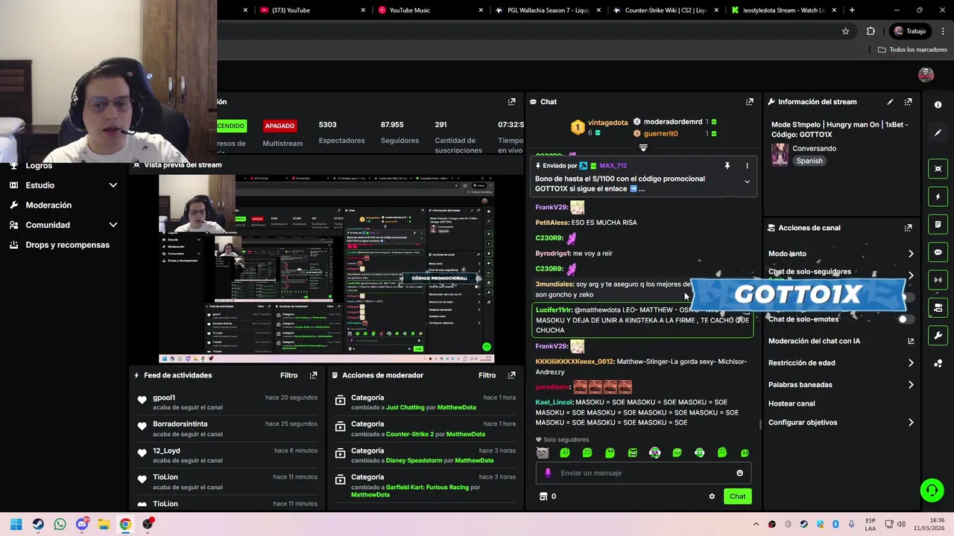The width and height of the screenshot is (954, 536).
Task: Open Discord from the taskbar
Action: [x=82, y=524]
